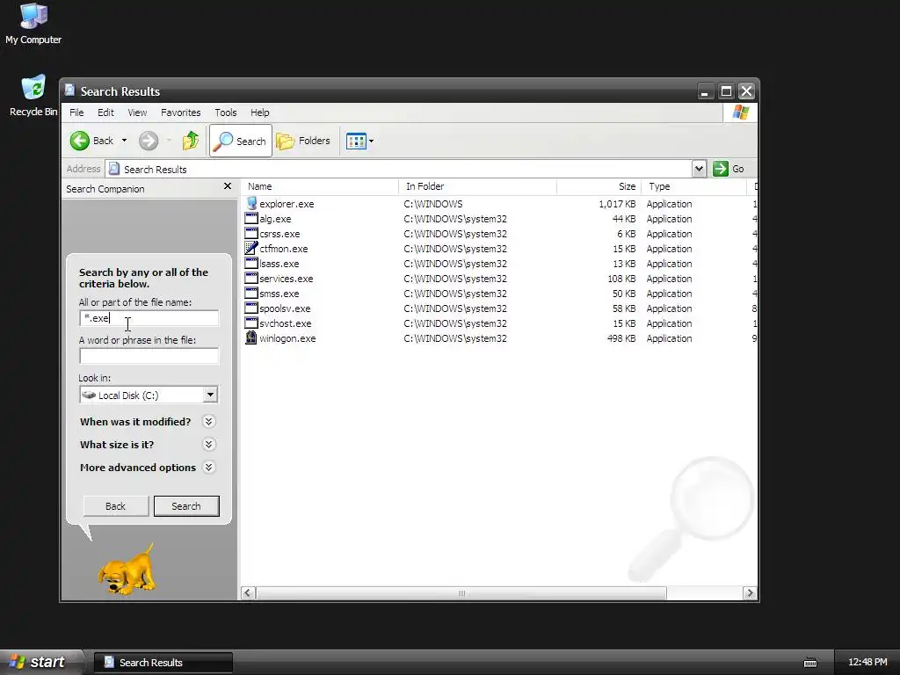Click the Search Results title bar icon
The image size is (900, 675).
click(x=69, y=91)
